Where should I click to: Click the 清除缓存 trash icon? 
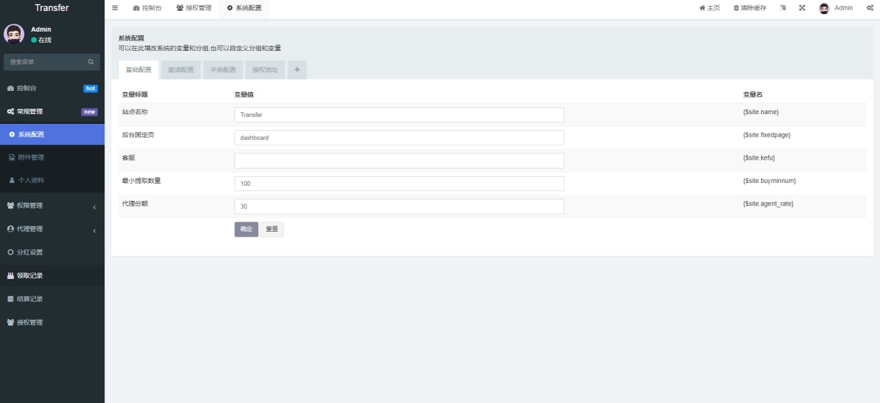736,8
